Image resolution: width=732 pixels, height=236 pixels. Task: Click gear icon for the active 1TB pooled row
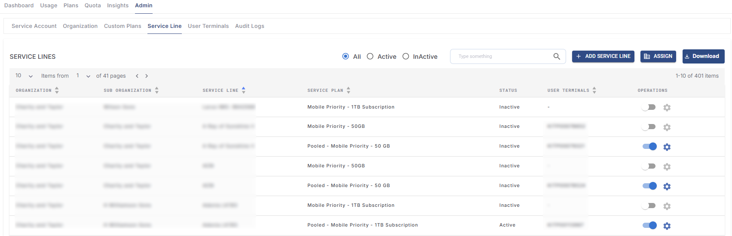pos(667,226)
